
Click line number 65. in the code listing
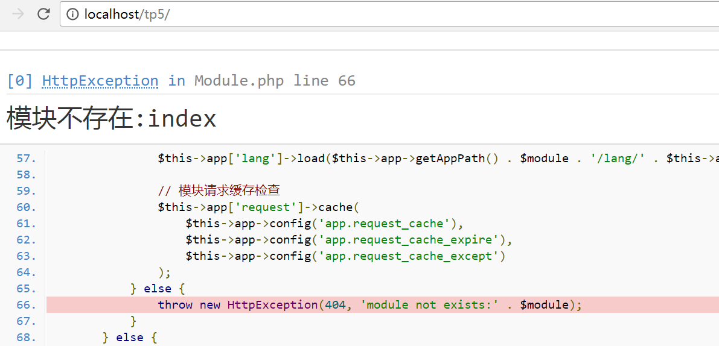click(26, 289)
